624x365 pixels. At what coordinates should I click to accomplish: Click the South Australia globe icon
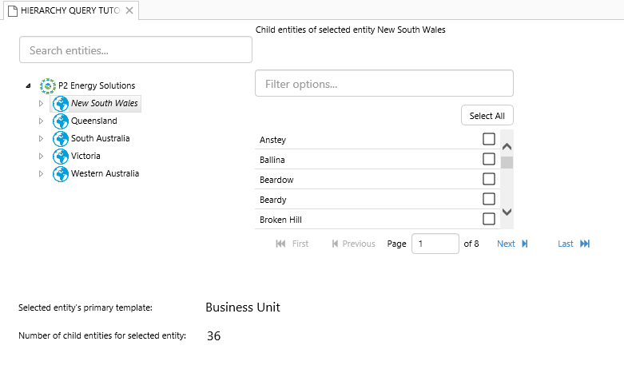tap(61, 139)
